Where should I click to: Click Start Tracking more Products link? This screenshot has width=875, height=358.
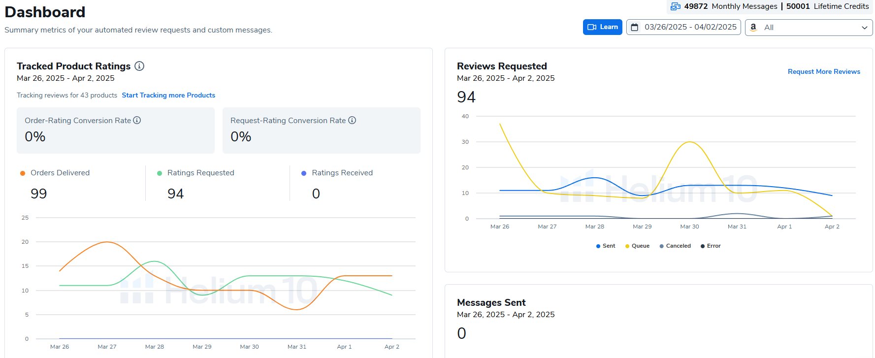pyautogui.click(x=168, y=95)
